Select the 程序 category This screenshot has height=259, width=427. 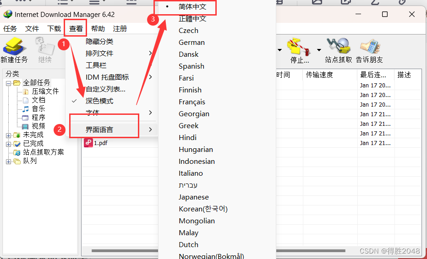[38, 117]
